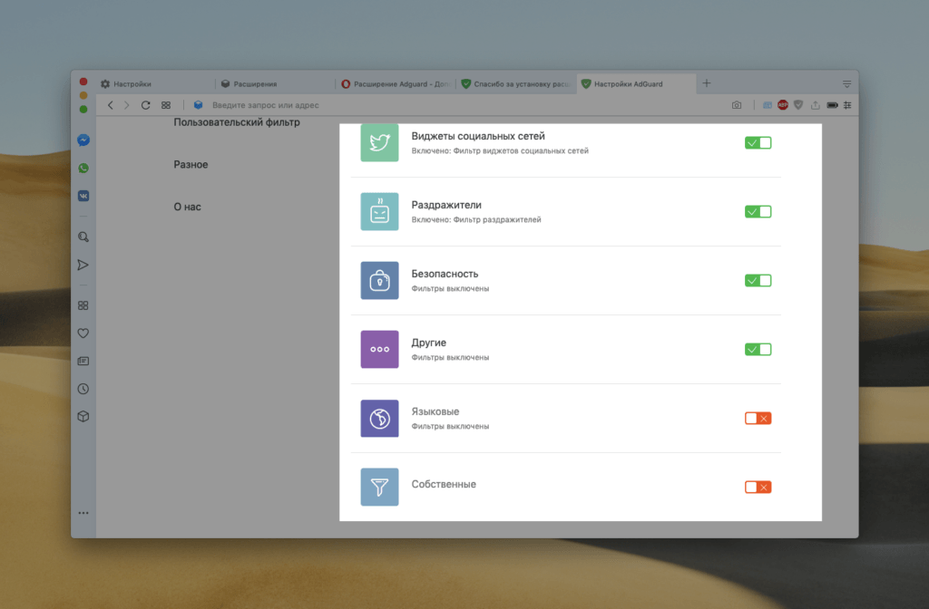This screenshot has height=609, width=929.
Task: Open sidebar setup three-dots menu
Action: click(x=83, y=513)
